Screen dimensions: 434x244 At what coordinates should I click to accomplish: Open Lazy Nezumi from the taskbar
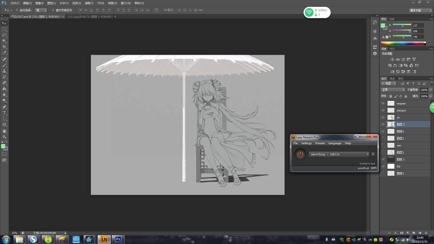click(x=104, y=239)
